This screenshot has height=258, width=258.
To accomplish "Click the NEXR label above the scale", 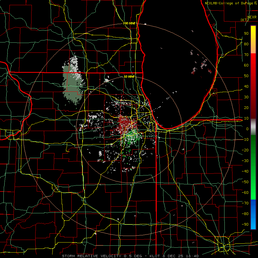I will [252, 17].
